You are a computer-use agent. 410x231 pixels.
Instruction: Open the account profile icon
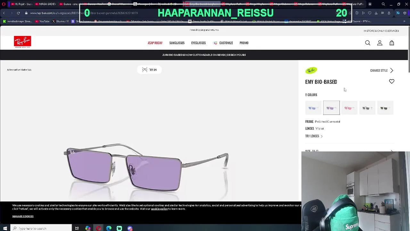[380, 43]
